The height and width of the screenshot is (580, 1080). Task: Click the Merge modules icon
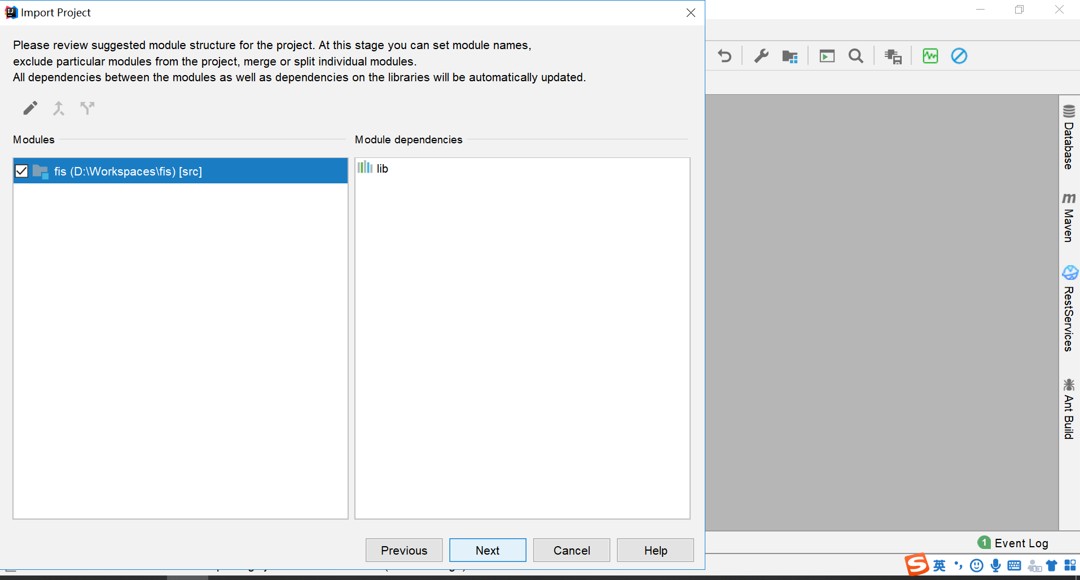[x=59, y=108]
